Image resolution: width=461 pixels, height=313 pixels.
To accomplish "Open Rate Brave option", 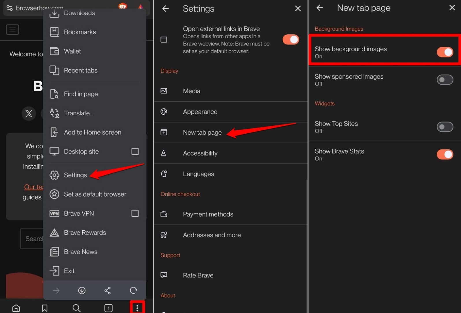I will click(x=231, y=275).
